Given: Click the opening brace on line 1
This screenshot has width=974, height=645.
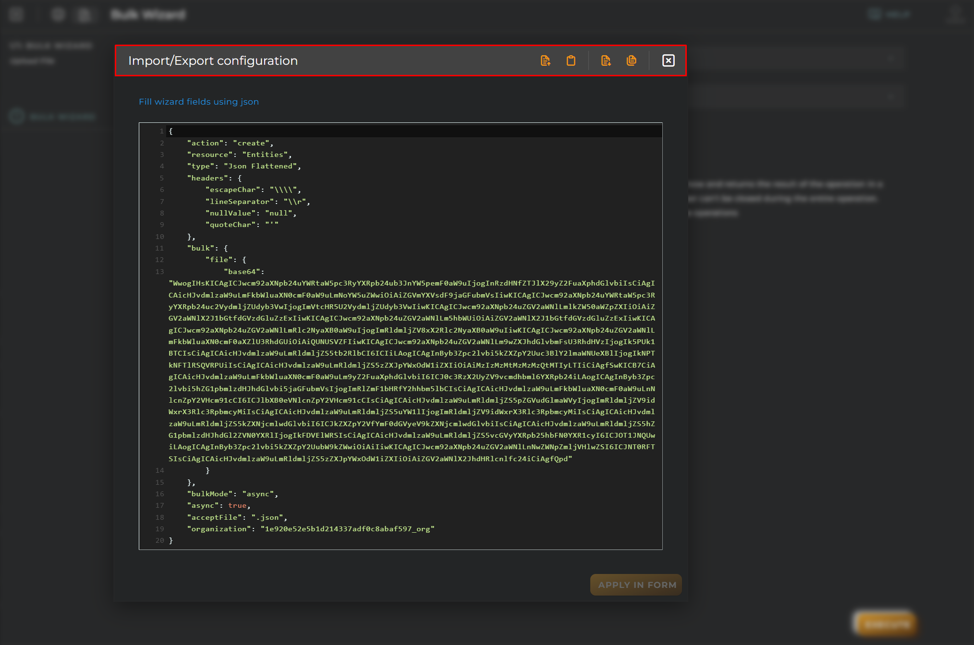Looking at the screenshot, I should [170, 131].
